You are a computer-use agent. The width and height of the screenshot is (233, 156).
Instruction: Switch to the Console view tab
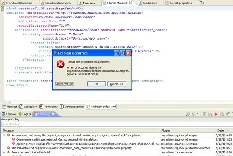coord(9,114)
